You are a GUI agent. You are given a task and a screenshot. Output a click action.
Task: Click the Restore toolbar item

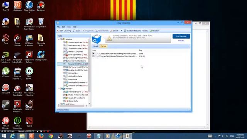pos(155,31)
